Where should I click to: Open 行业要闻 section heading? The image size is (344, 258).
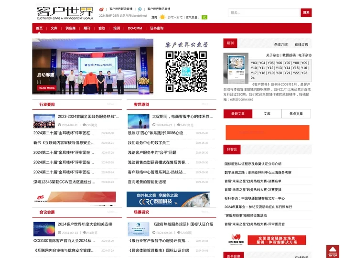[47, 105]
